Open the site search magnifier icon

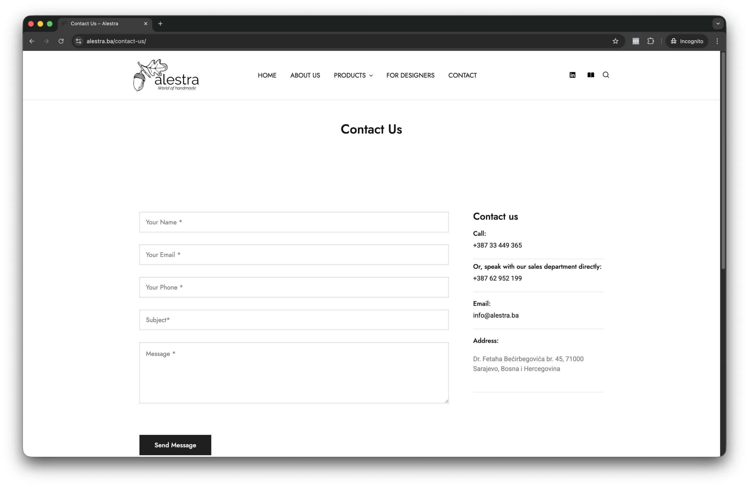coord(606,75)
